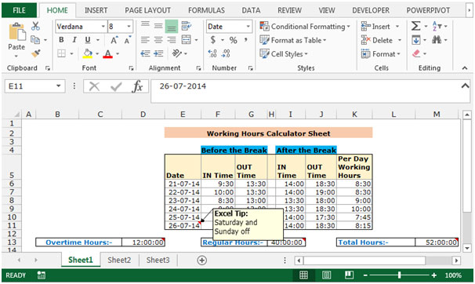Image resolution: width=475 pixels, height=284 pixels.
Task: Click the Cut scissors icon
Action: pos(35,26)
